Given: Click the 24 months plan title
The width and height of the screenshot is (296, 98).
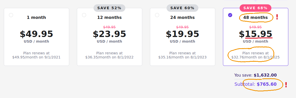Looking at the screenshot, I should (x=182, y=18).
